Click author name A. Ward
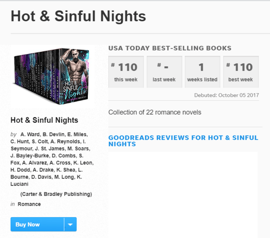 click(30, 135)
